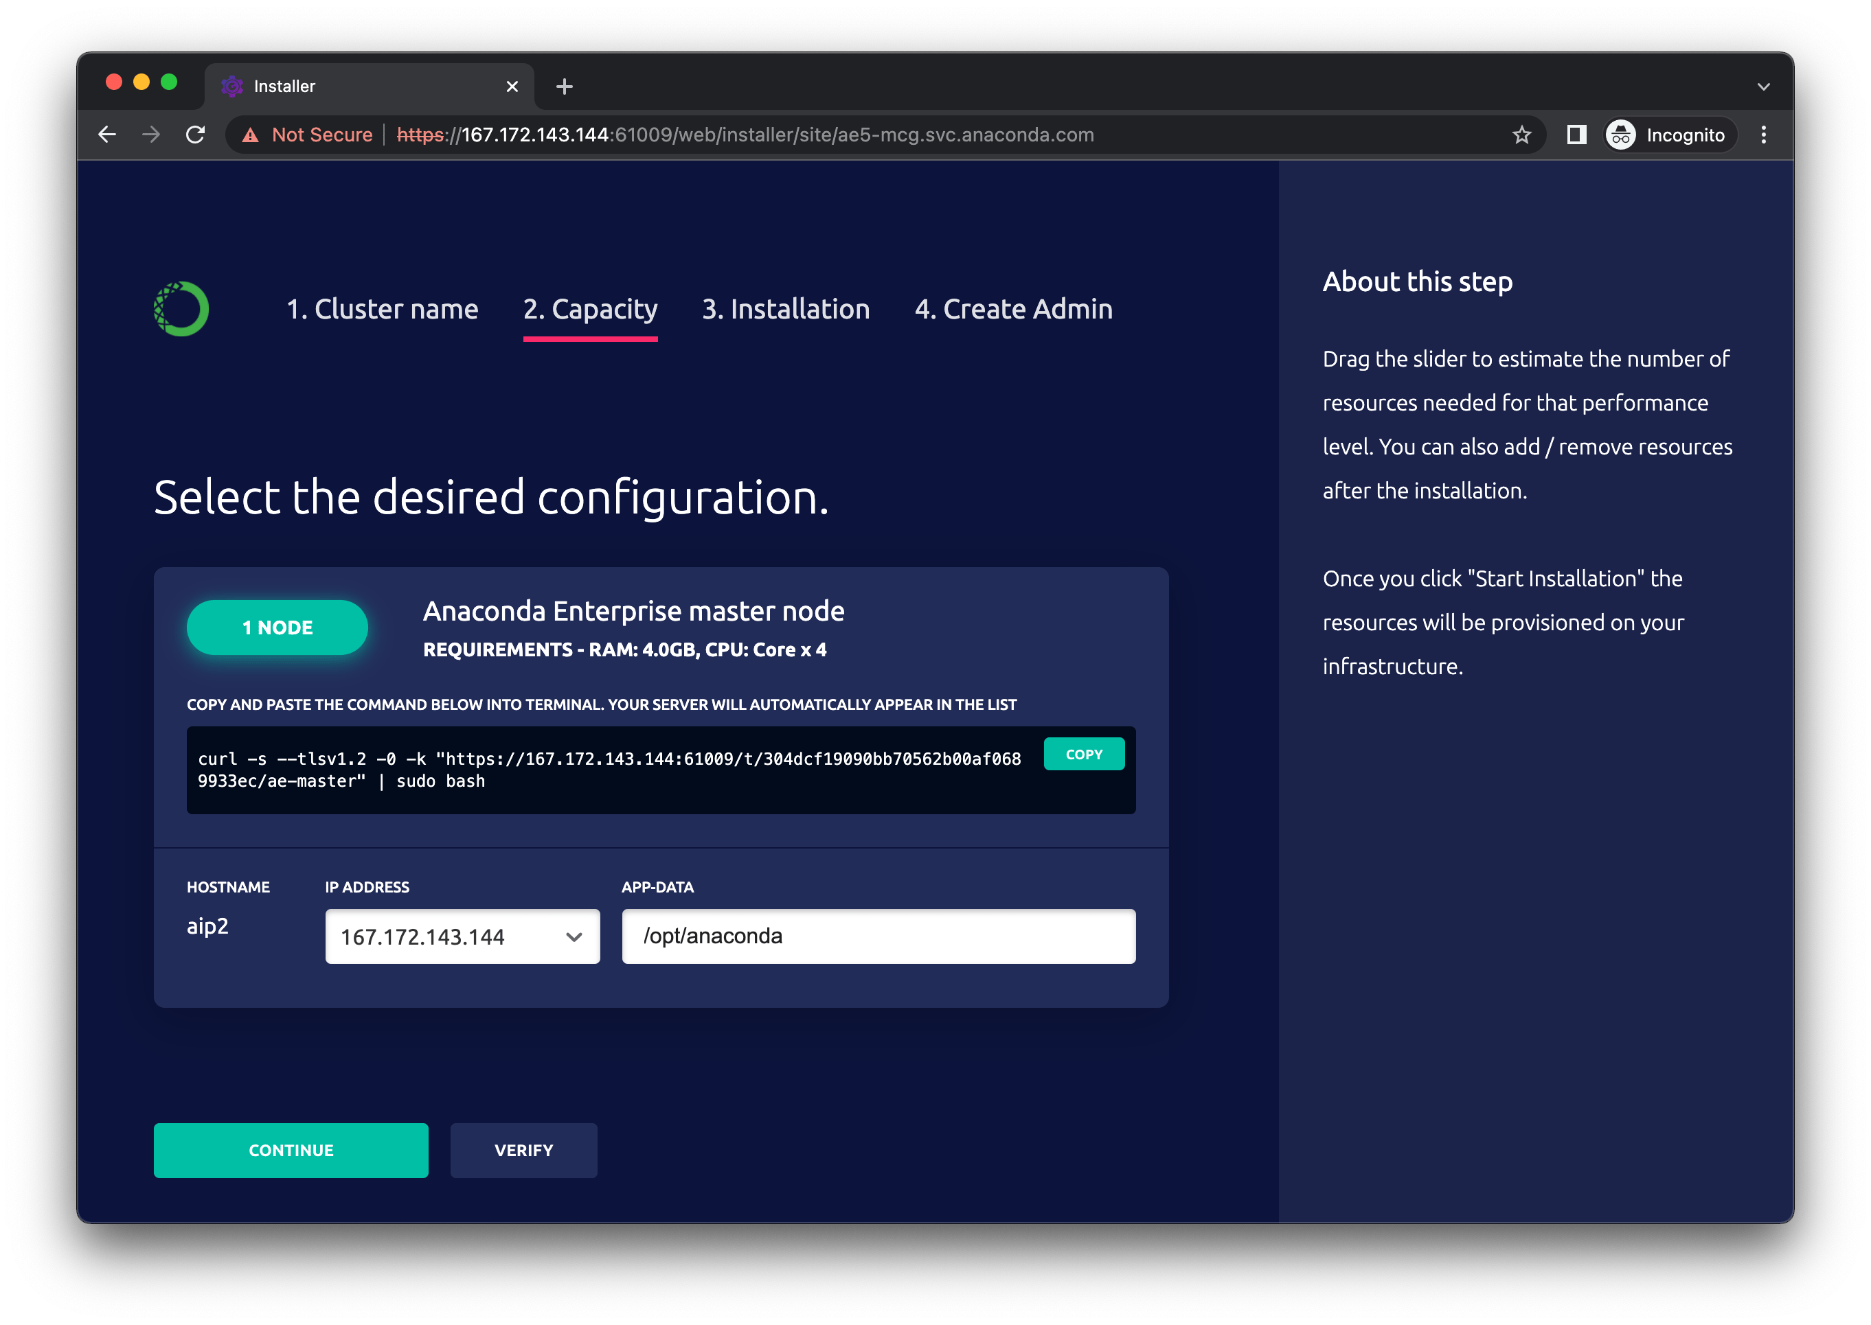Focus the App-Data path field
1871x1325 pixels.
pos(878,936)
